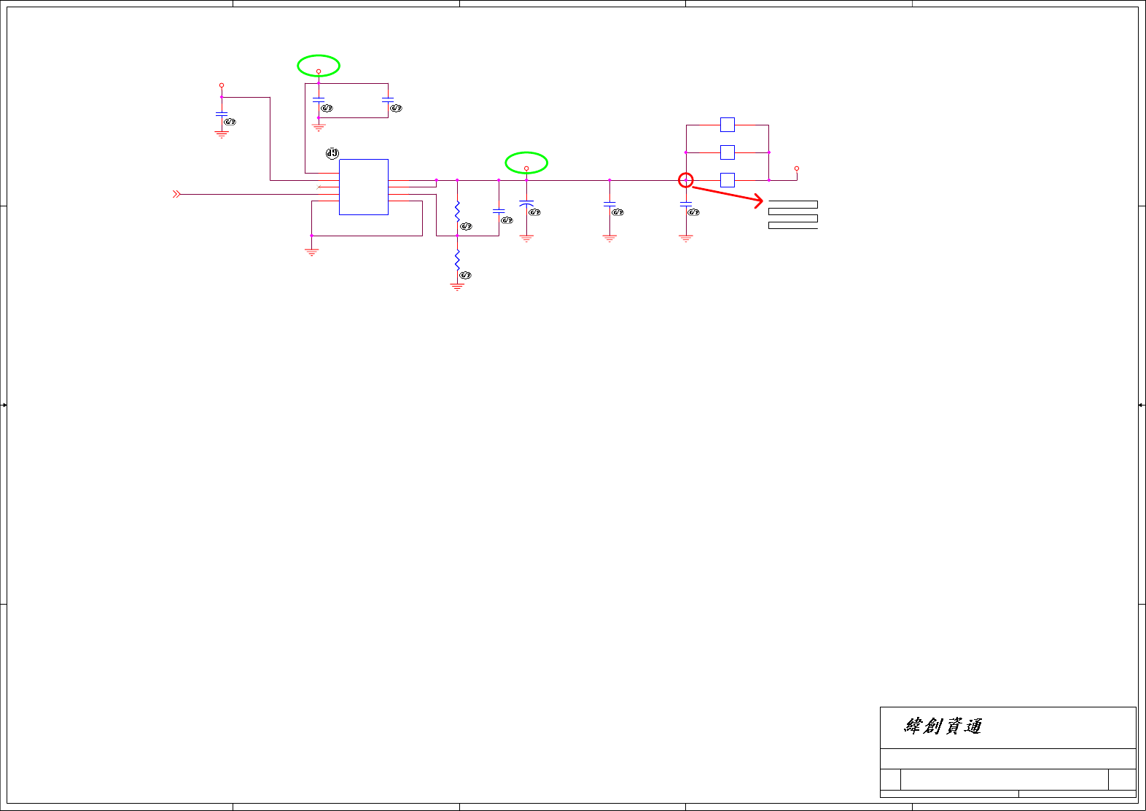Viewport: 1146px width, 811px height.
Task: Select the topmost of three parallel blue boxes
Action: coord(728,125)
